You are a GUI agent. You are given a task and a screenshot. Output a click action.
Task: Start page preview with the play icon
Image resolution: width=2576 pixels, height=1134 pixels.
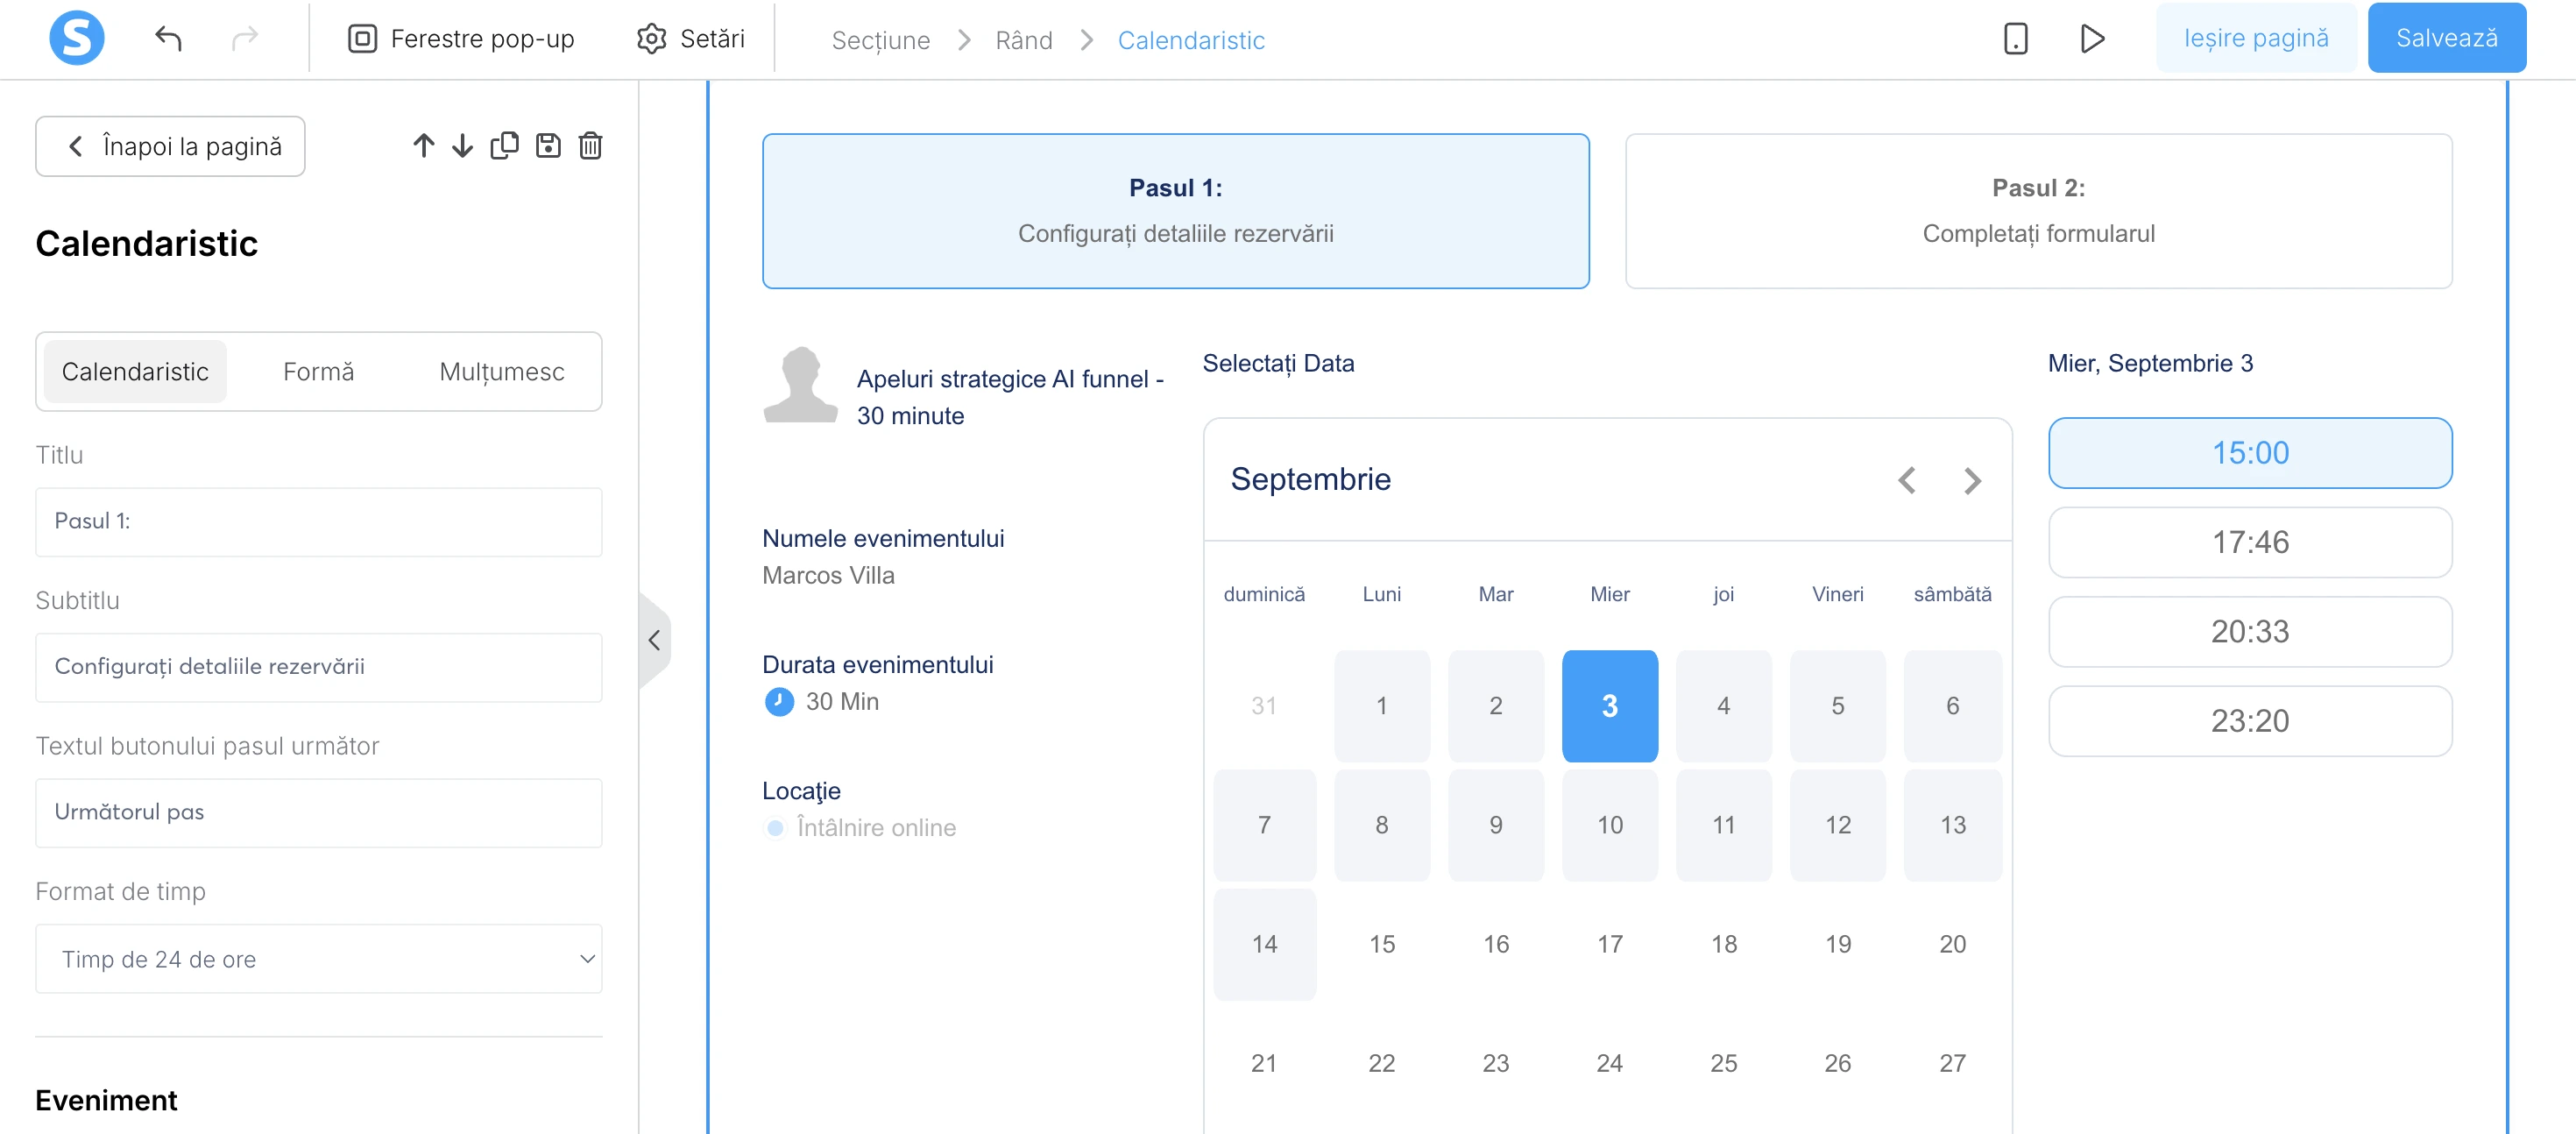2092,38
